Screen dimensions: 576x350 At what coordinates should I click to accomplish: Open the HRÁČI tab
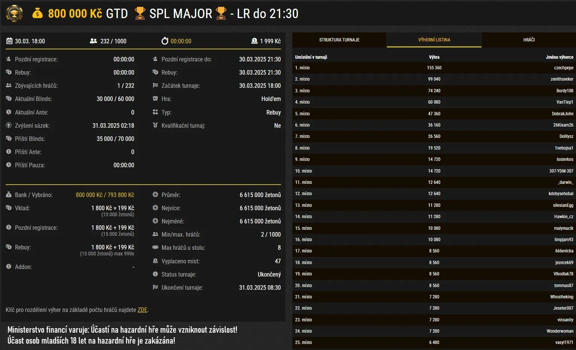click(529, 40)
